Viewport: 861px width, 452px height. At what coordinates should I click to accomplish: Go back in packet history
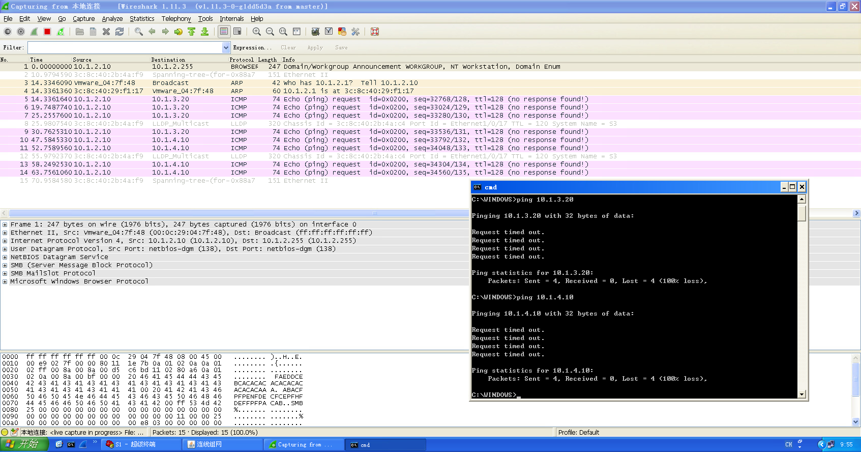pos(152,32)
